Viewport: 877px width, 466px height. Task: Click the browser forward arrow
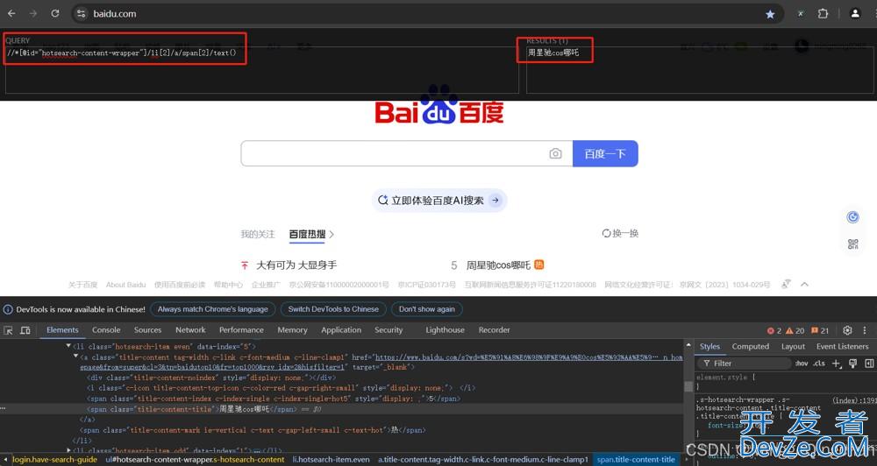point(33,13)
